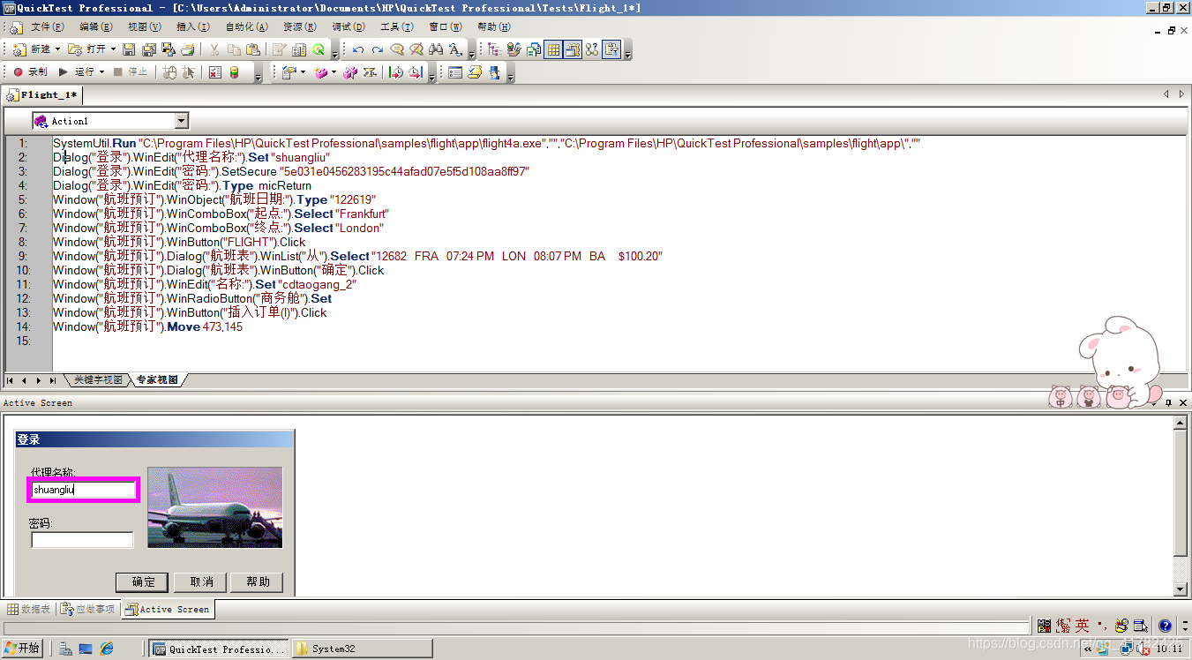Click the Save All icon in the toolbar
The width and height of the screenshot is (1192, 660).
[148, 49]
